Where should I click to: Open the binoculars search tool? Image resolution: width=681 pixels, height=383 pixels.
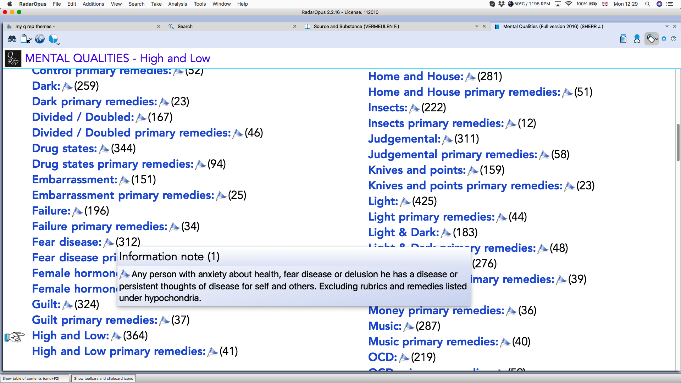point(12,39)
